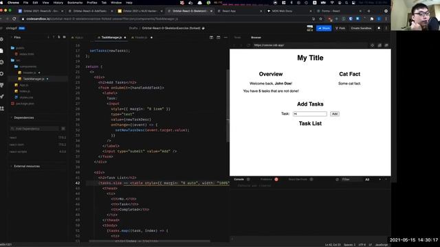Viewport: 440px width, 247px height.
Task: Click the Fork button
Action: [340, 28]
